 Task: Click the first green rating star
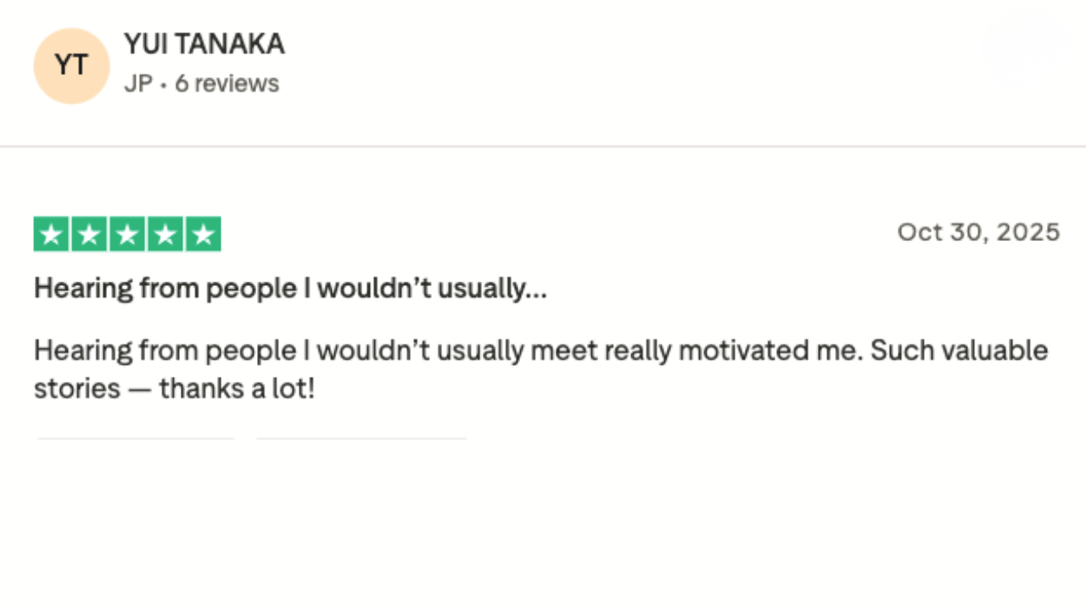(52, 234)
